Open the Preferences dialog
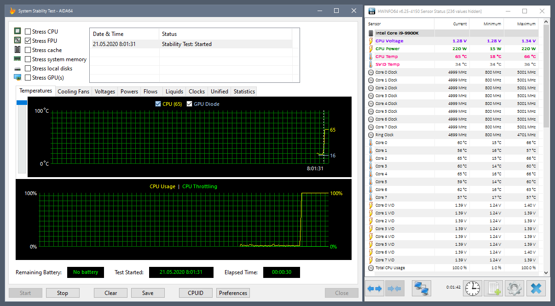 pos(233,293)
